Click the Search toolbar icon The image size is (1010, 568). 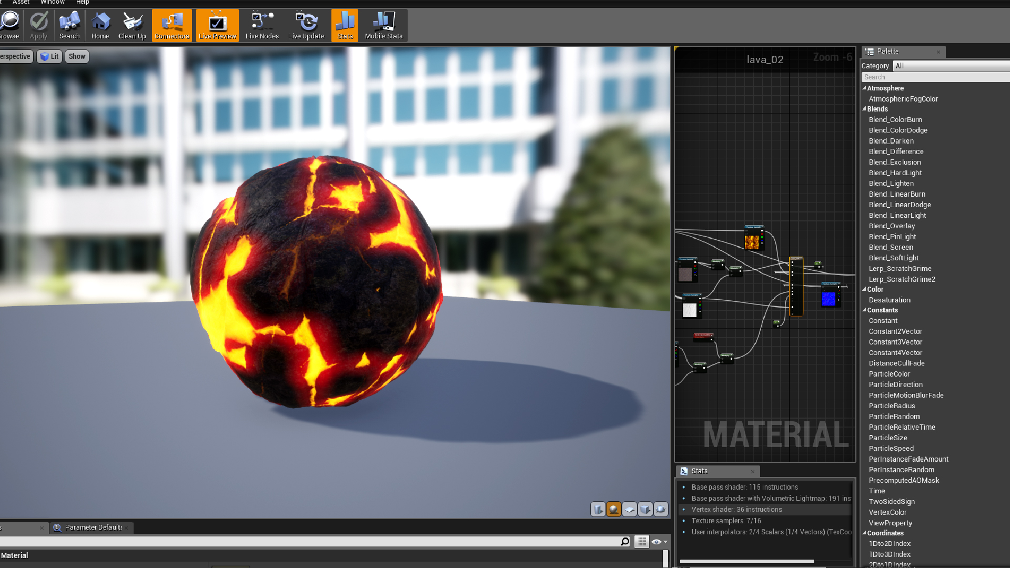tap(69, 26)
